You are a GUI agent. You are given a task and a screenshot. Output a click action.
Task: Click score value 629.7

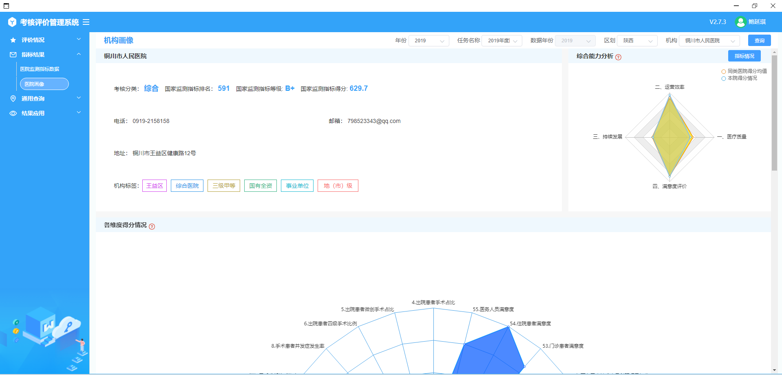click(359, 88)
